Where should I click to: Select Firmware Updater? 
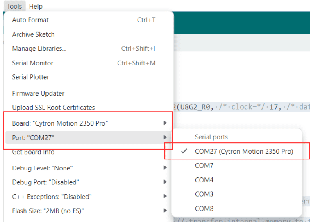(38, 93)
